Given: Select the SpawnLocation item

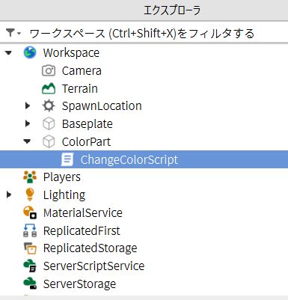Looking at the screenshot, I should [x=102, y=106].
